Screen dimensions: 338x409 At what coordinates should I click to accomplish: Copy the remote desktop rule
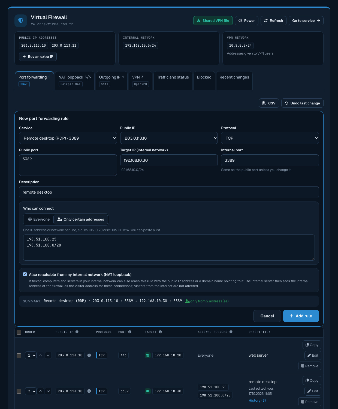coord(312,381)
